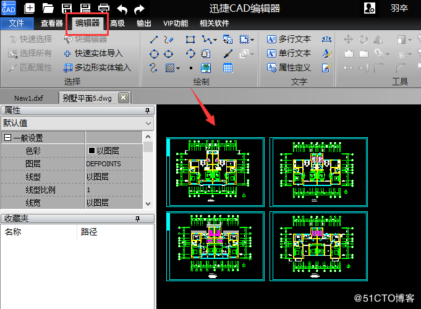Select the 别墅平面5.dwg document tab

[x=87, y=98]
